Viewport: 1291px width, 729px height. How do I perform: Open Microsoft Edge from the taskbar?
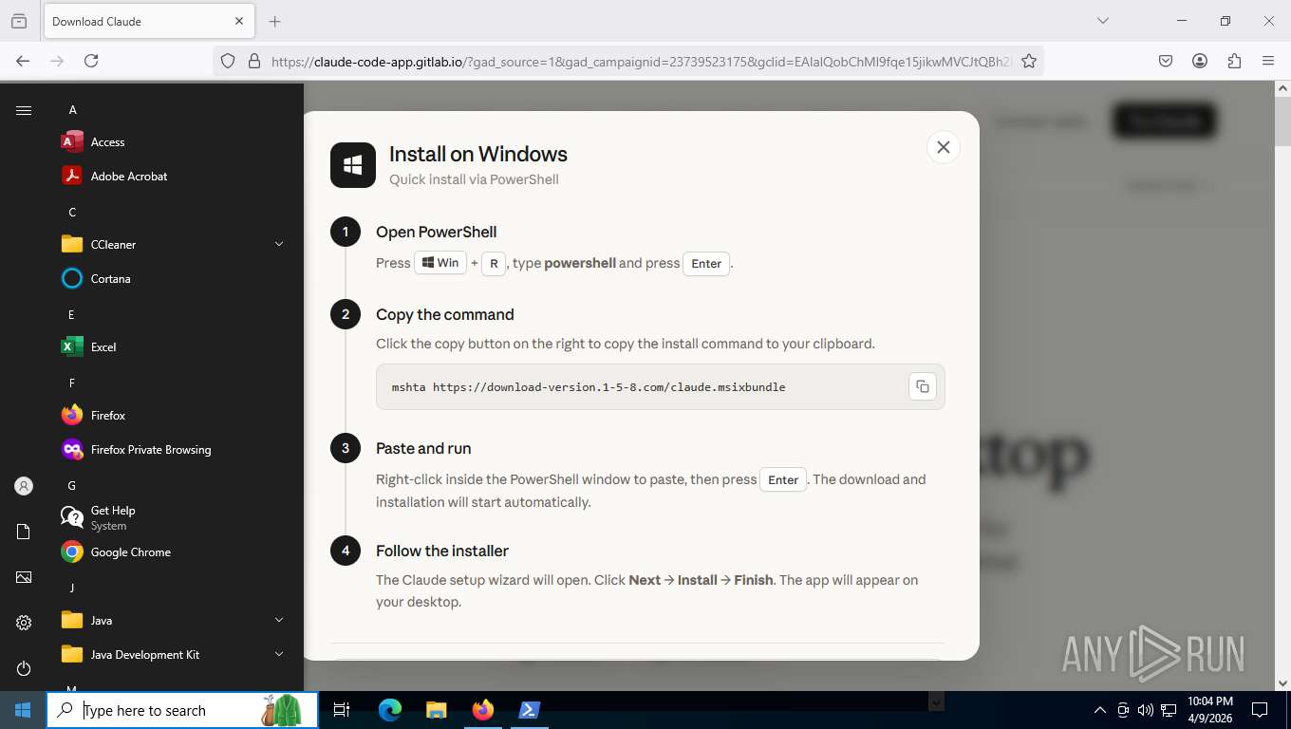390,710
